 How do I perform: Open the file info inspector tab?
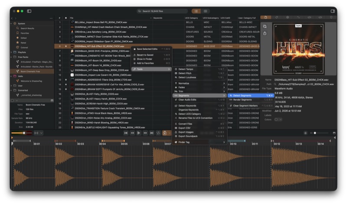265,17
